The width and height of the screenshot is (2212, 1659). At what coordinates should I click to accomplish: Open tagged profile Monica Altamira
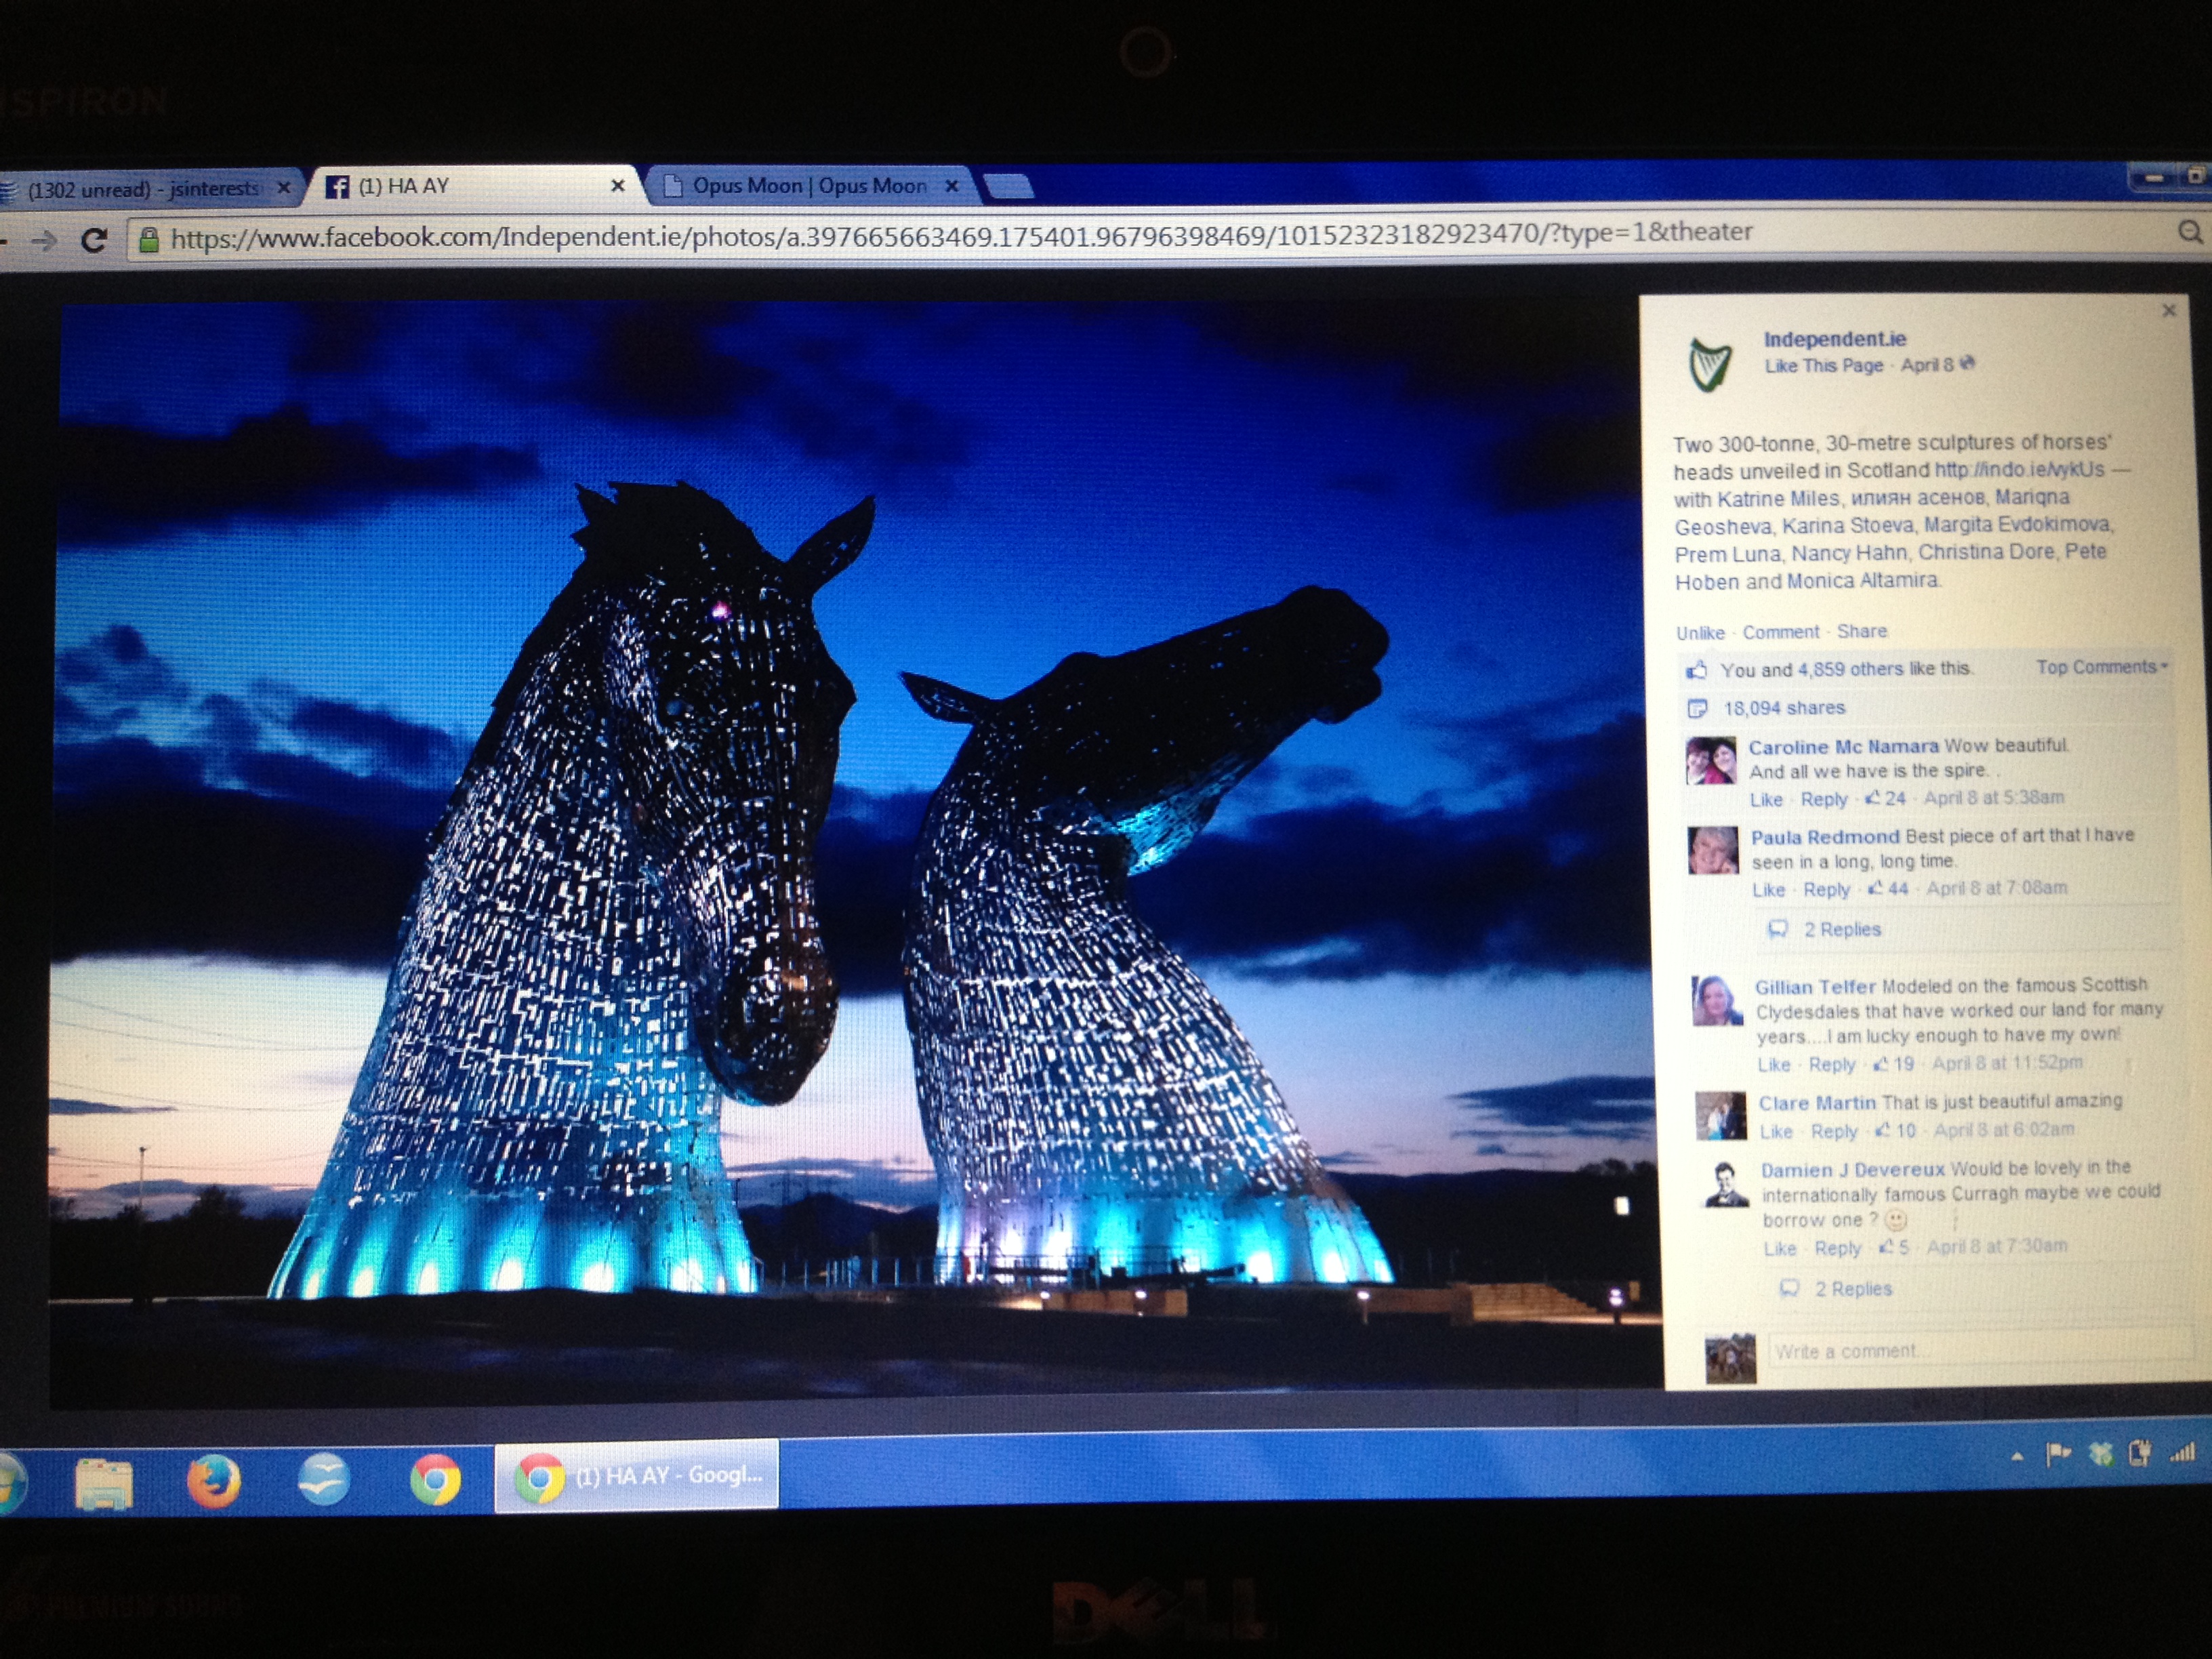coord(1863,581)
